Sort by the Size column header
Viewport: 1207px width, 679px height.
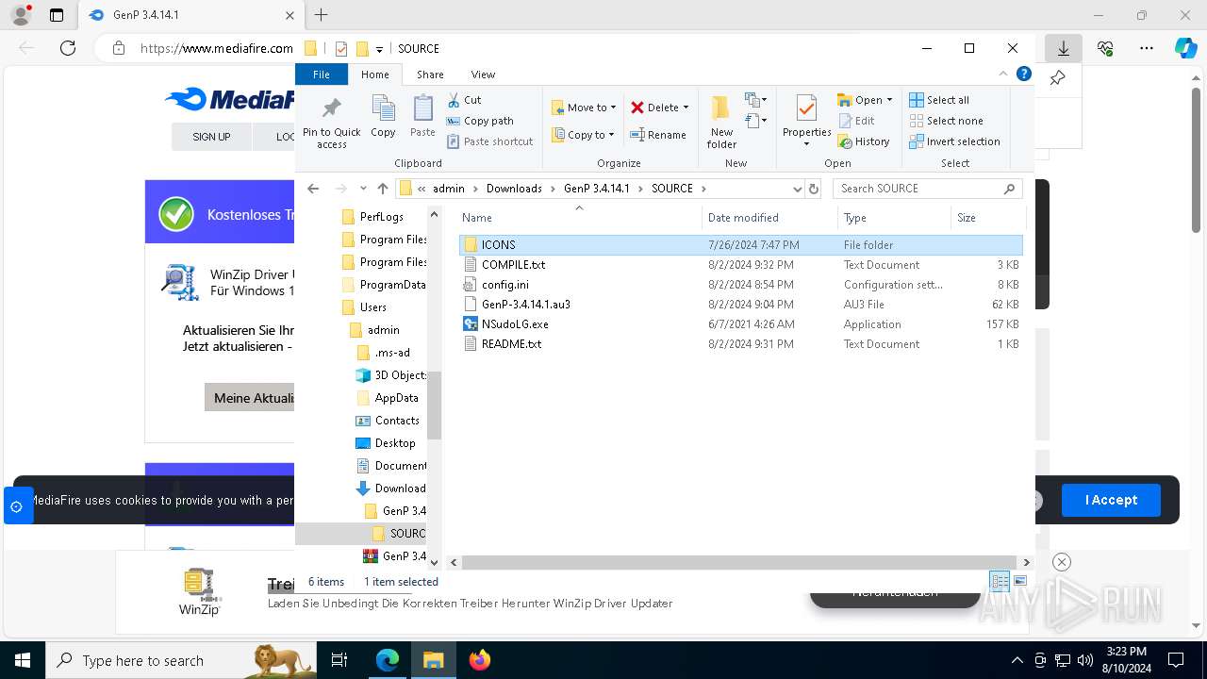[x=986, y=218]
